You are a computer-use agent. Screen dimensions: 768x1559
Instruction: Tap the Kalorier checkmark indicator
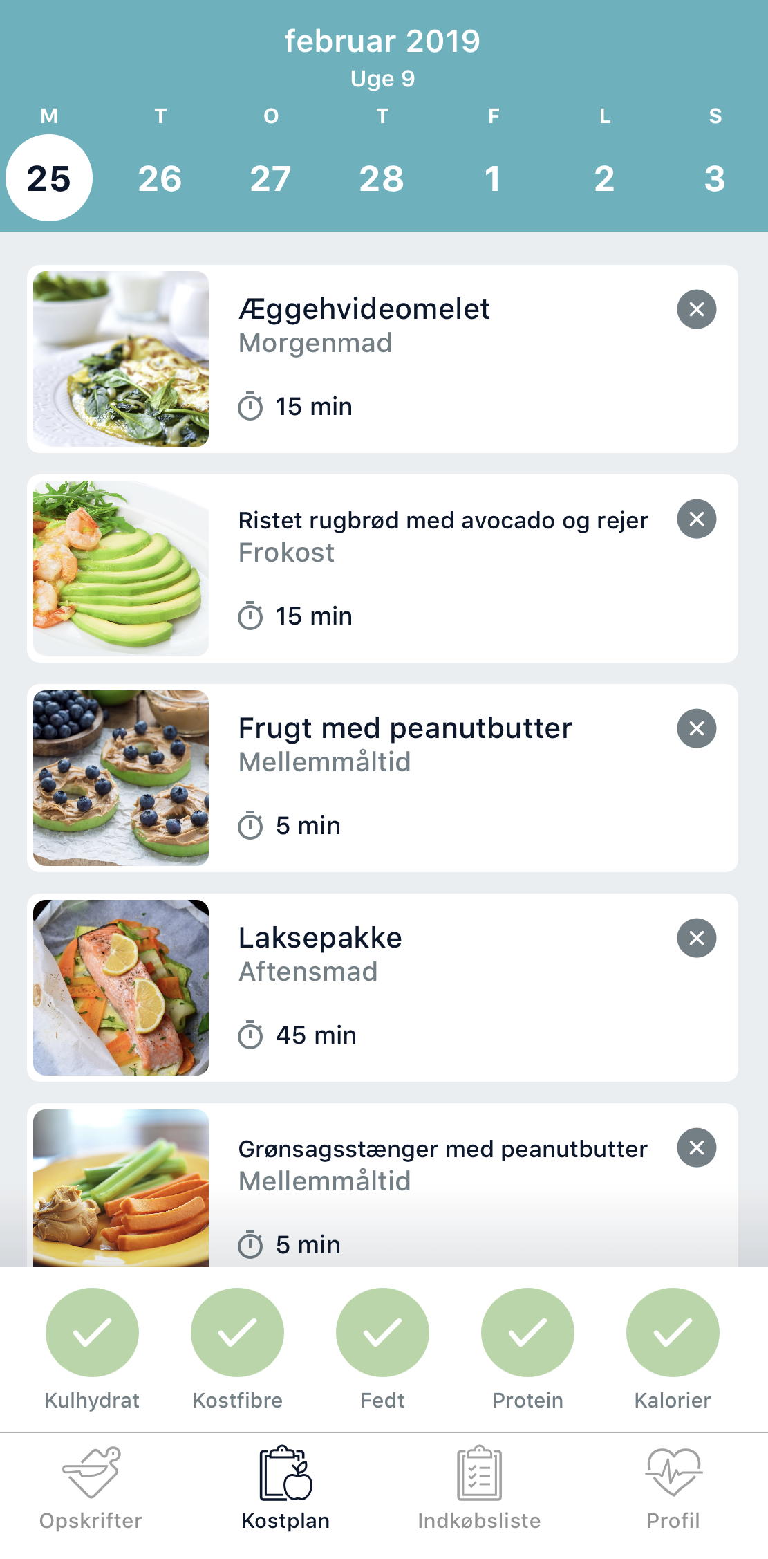click(x=673, y=1332)
